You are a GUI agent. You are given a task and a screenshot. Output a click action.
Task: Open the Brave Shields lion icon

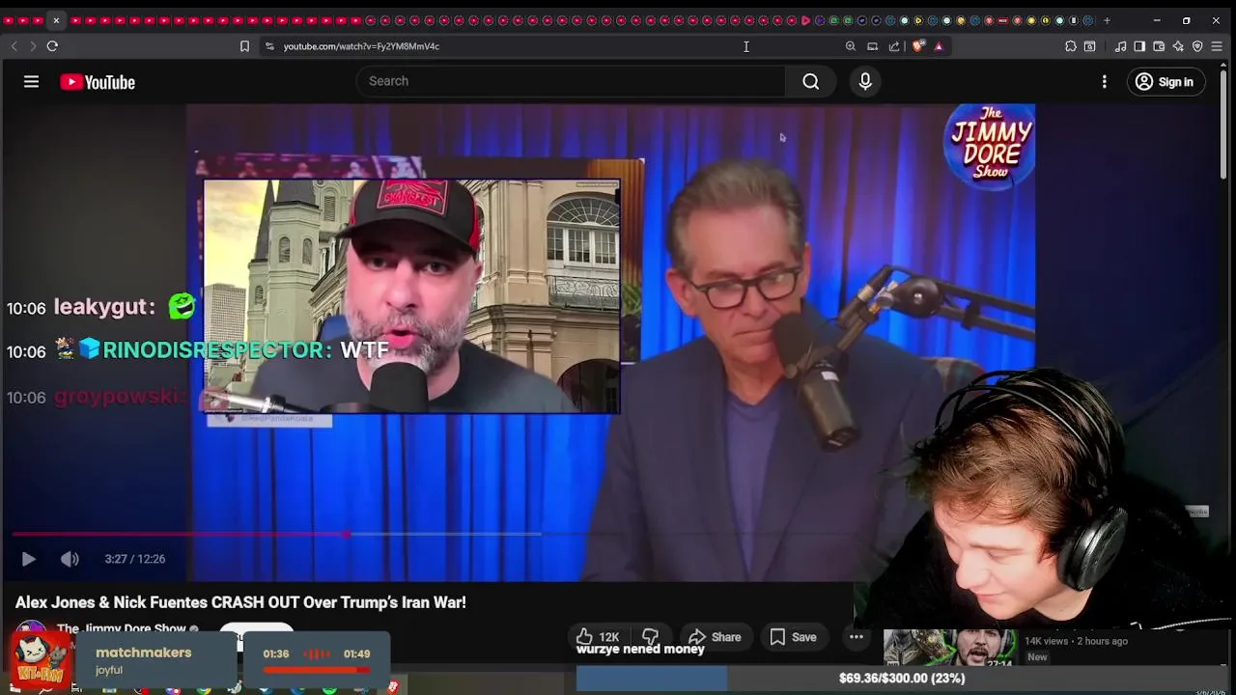(918, 46)
